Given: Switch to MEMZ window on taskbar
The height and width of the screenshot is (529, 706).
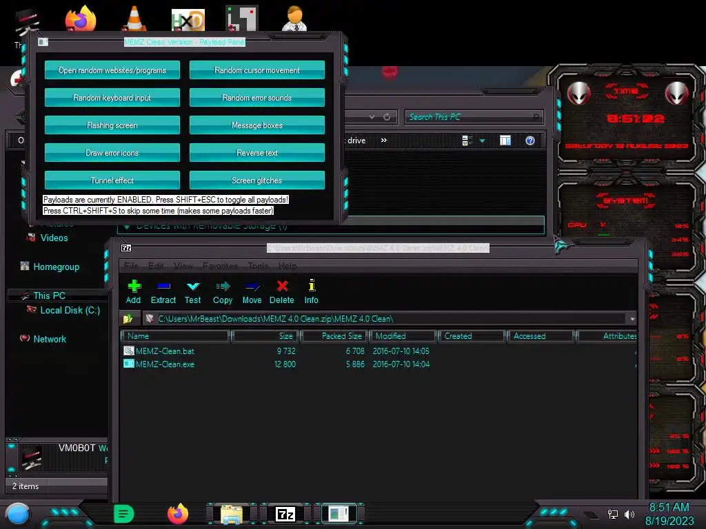Looking at the screenshot, I should (x=338, y=514).
